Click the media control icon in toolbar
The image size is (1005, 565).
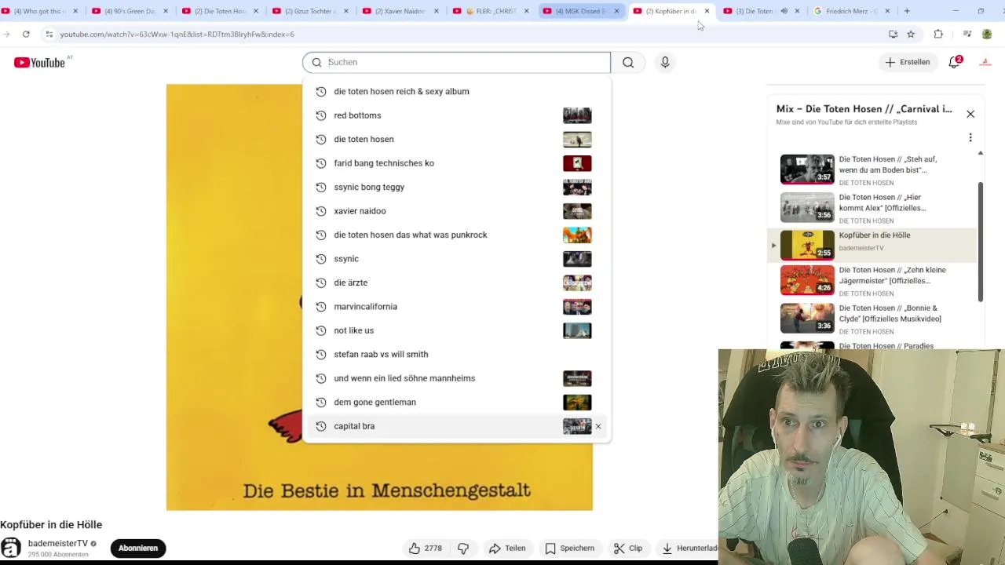click(x=967, y=34)
